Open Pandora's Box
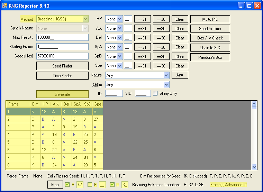The height and width of the screenshot is (192, 263). pos(210,57)
